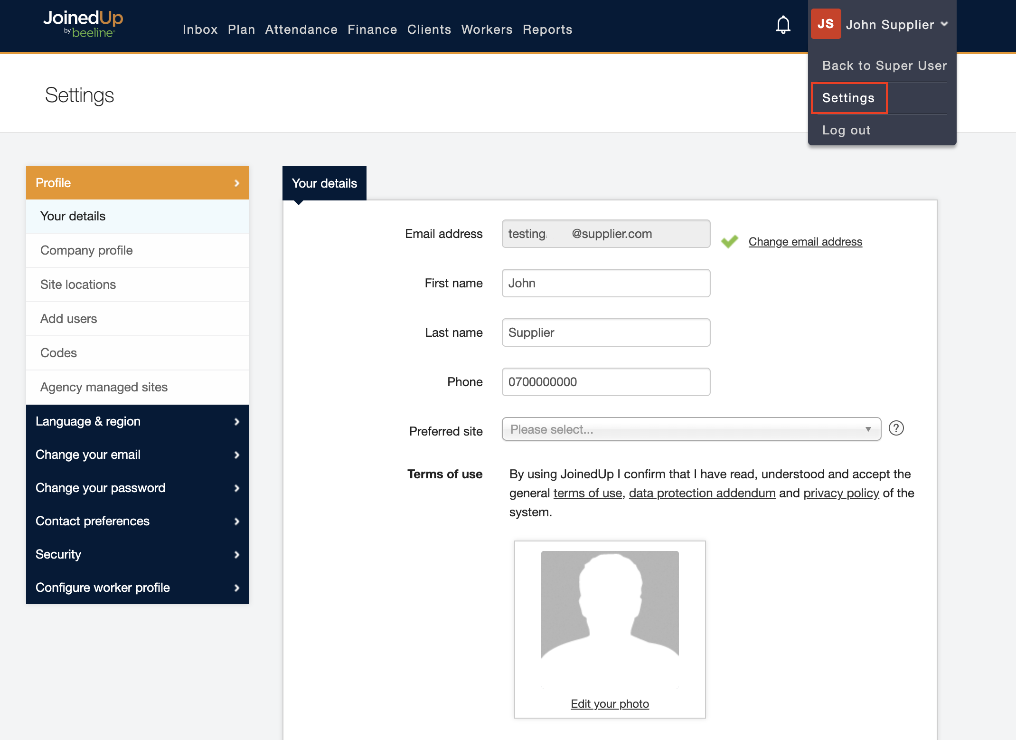
Task: Click the JS user avatar badge
Action: click(826, 24)
